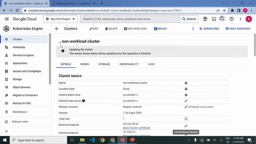Open PowerPoint from the taskbar
Image resolution: width=256 pixels, height=144 pixels.
coord(132,140)
